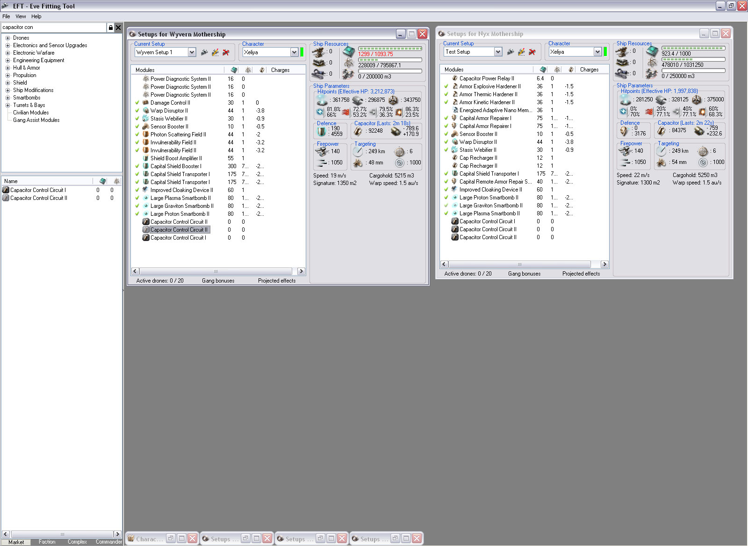The height and width of the screenshot is (546, 748).
Task: Click the Nyx Targeting range icon
Action: click(x=661, y=151)
